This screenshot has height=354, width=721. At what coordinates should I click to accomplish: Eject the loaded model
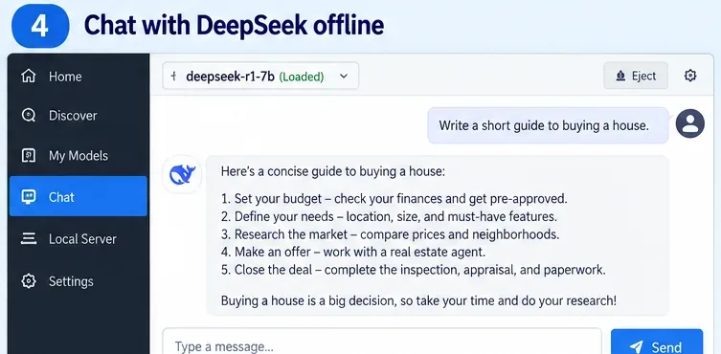point(636,76)
